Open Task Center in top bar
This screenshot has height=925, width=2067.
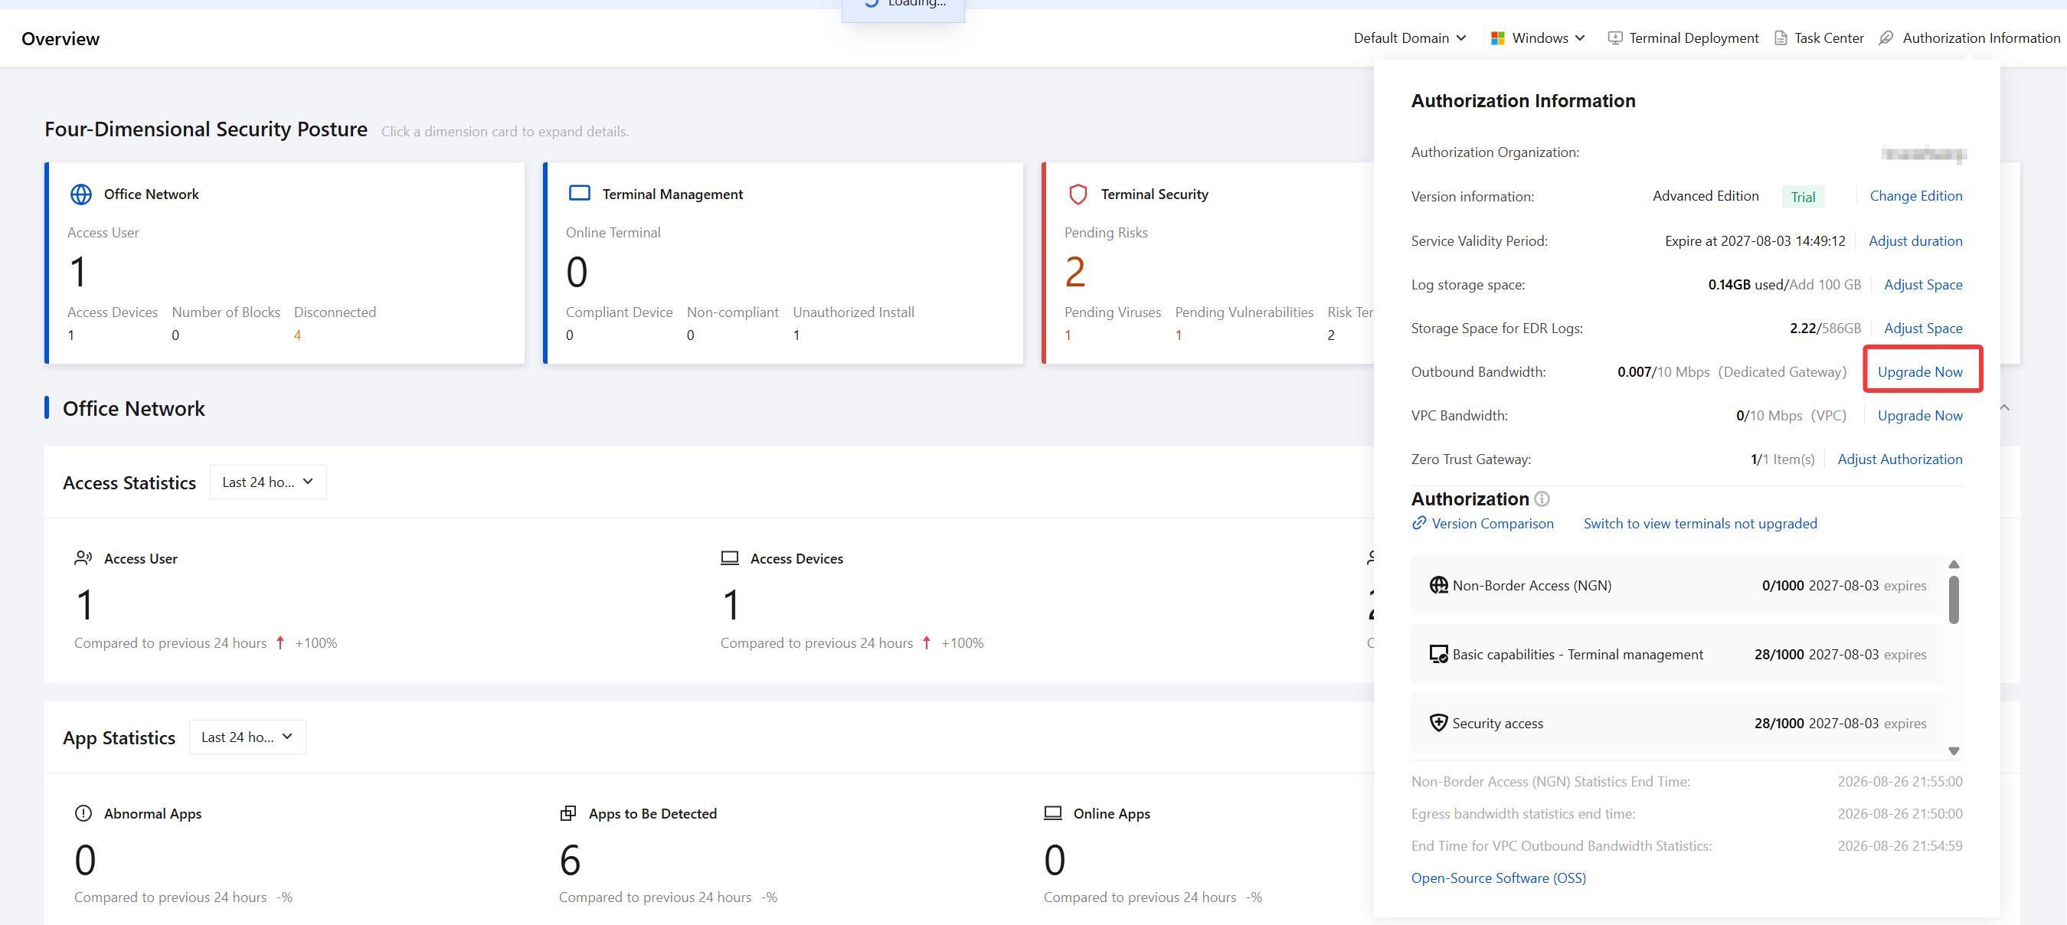click(x=1818, y=38)
